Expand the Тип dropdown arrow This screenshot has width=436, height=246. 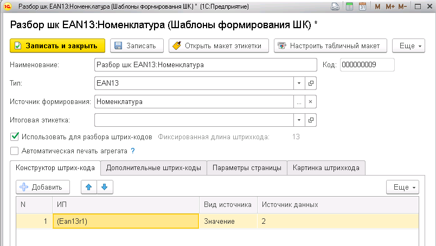(x=299, y=83)
